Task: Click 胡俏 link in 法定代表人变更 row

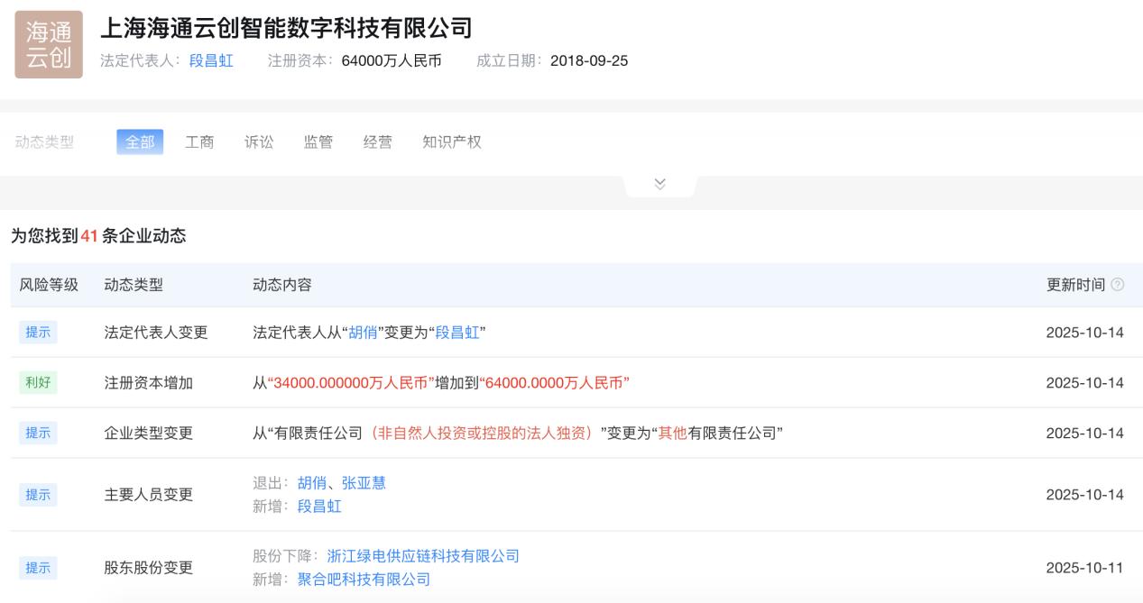Action: (x=363, y=333)
